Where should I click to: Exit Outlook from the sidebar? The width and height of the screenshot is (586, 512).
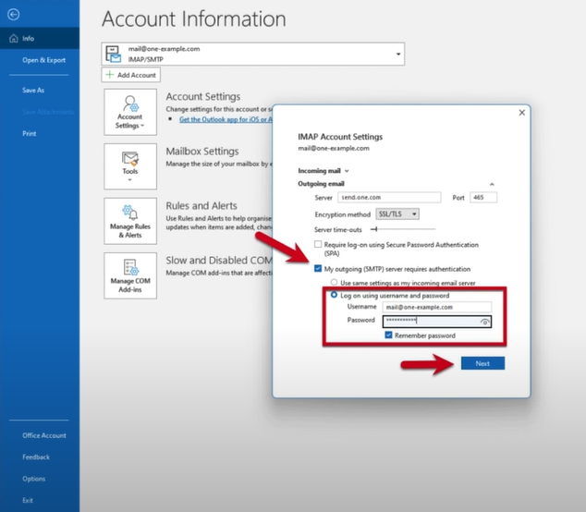click(28, 500)
